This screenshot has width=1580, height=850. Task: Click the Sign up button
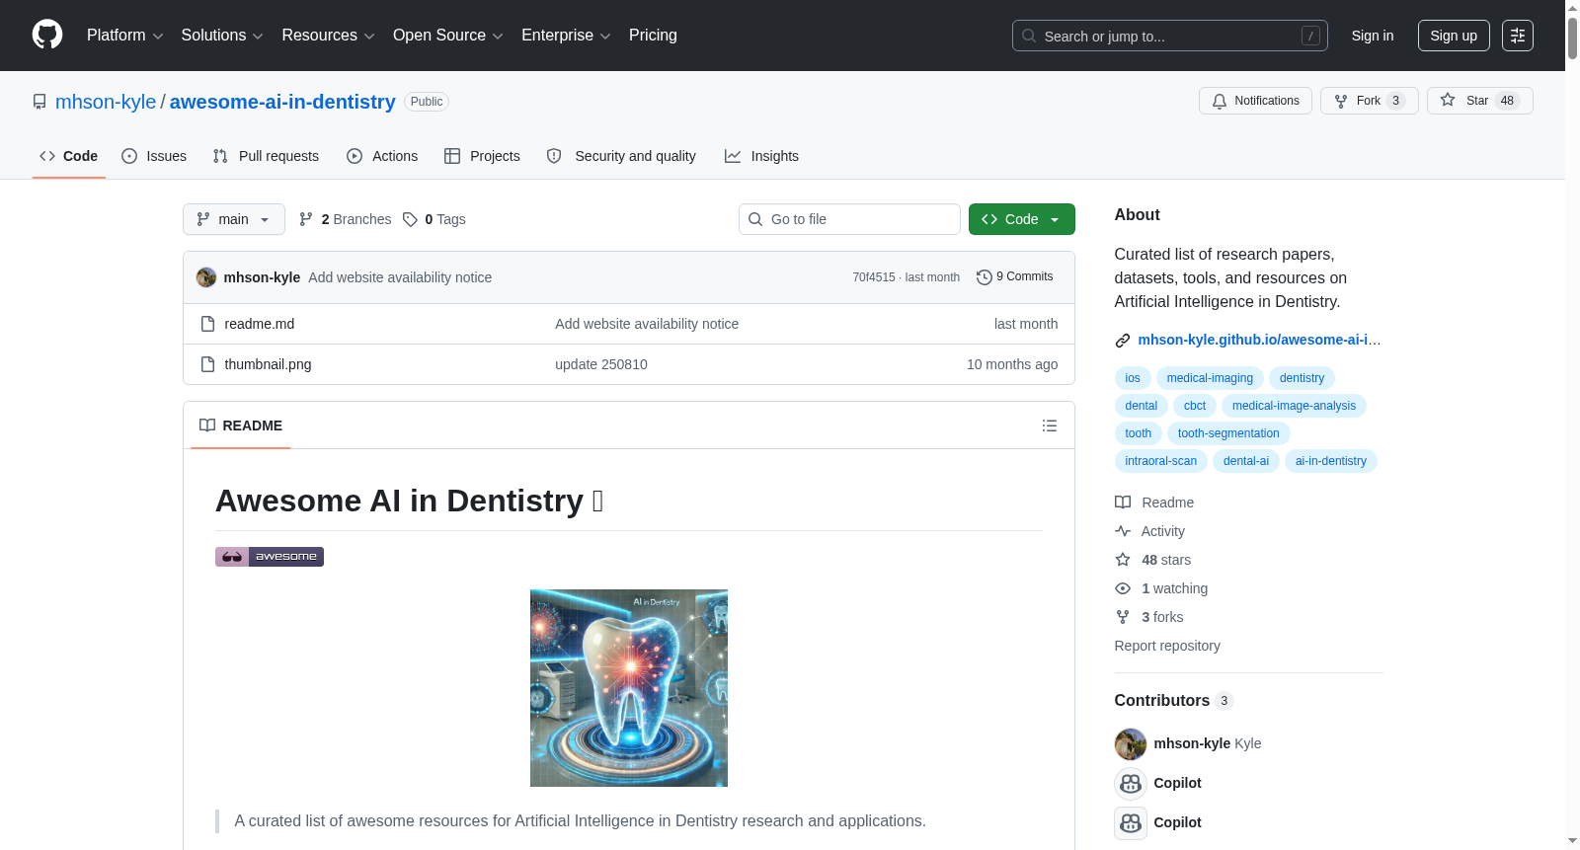coord(1454,36)
